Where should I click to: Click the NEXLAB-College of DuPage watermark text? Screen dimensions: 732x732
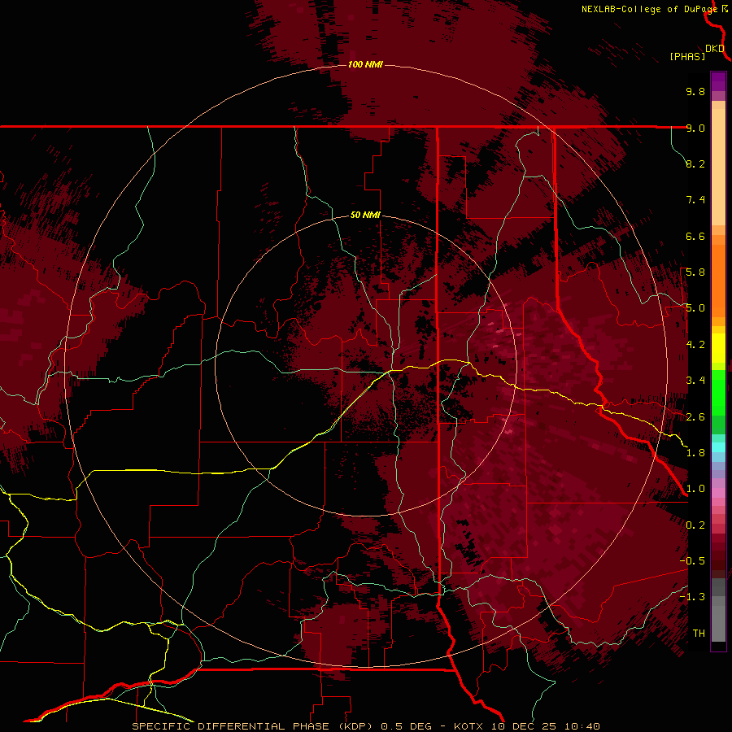pos(649,9)
